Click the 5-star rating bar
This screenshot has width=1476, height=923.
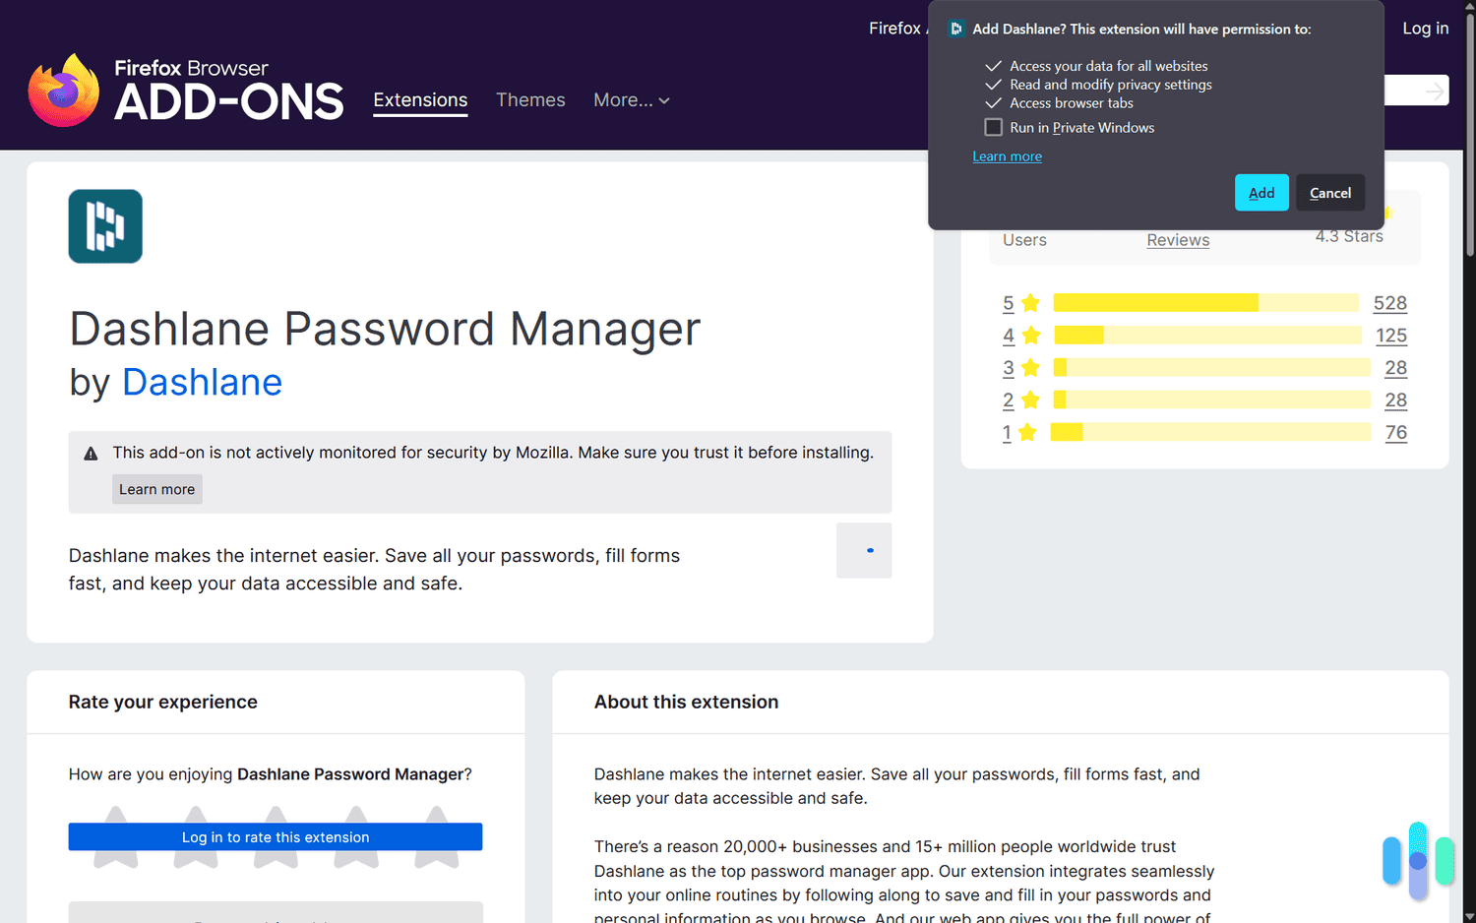(x=1205, y=303)
